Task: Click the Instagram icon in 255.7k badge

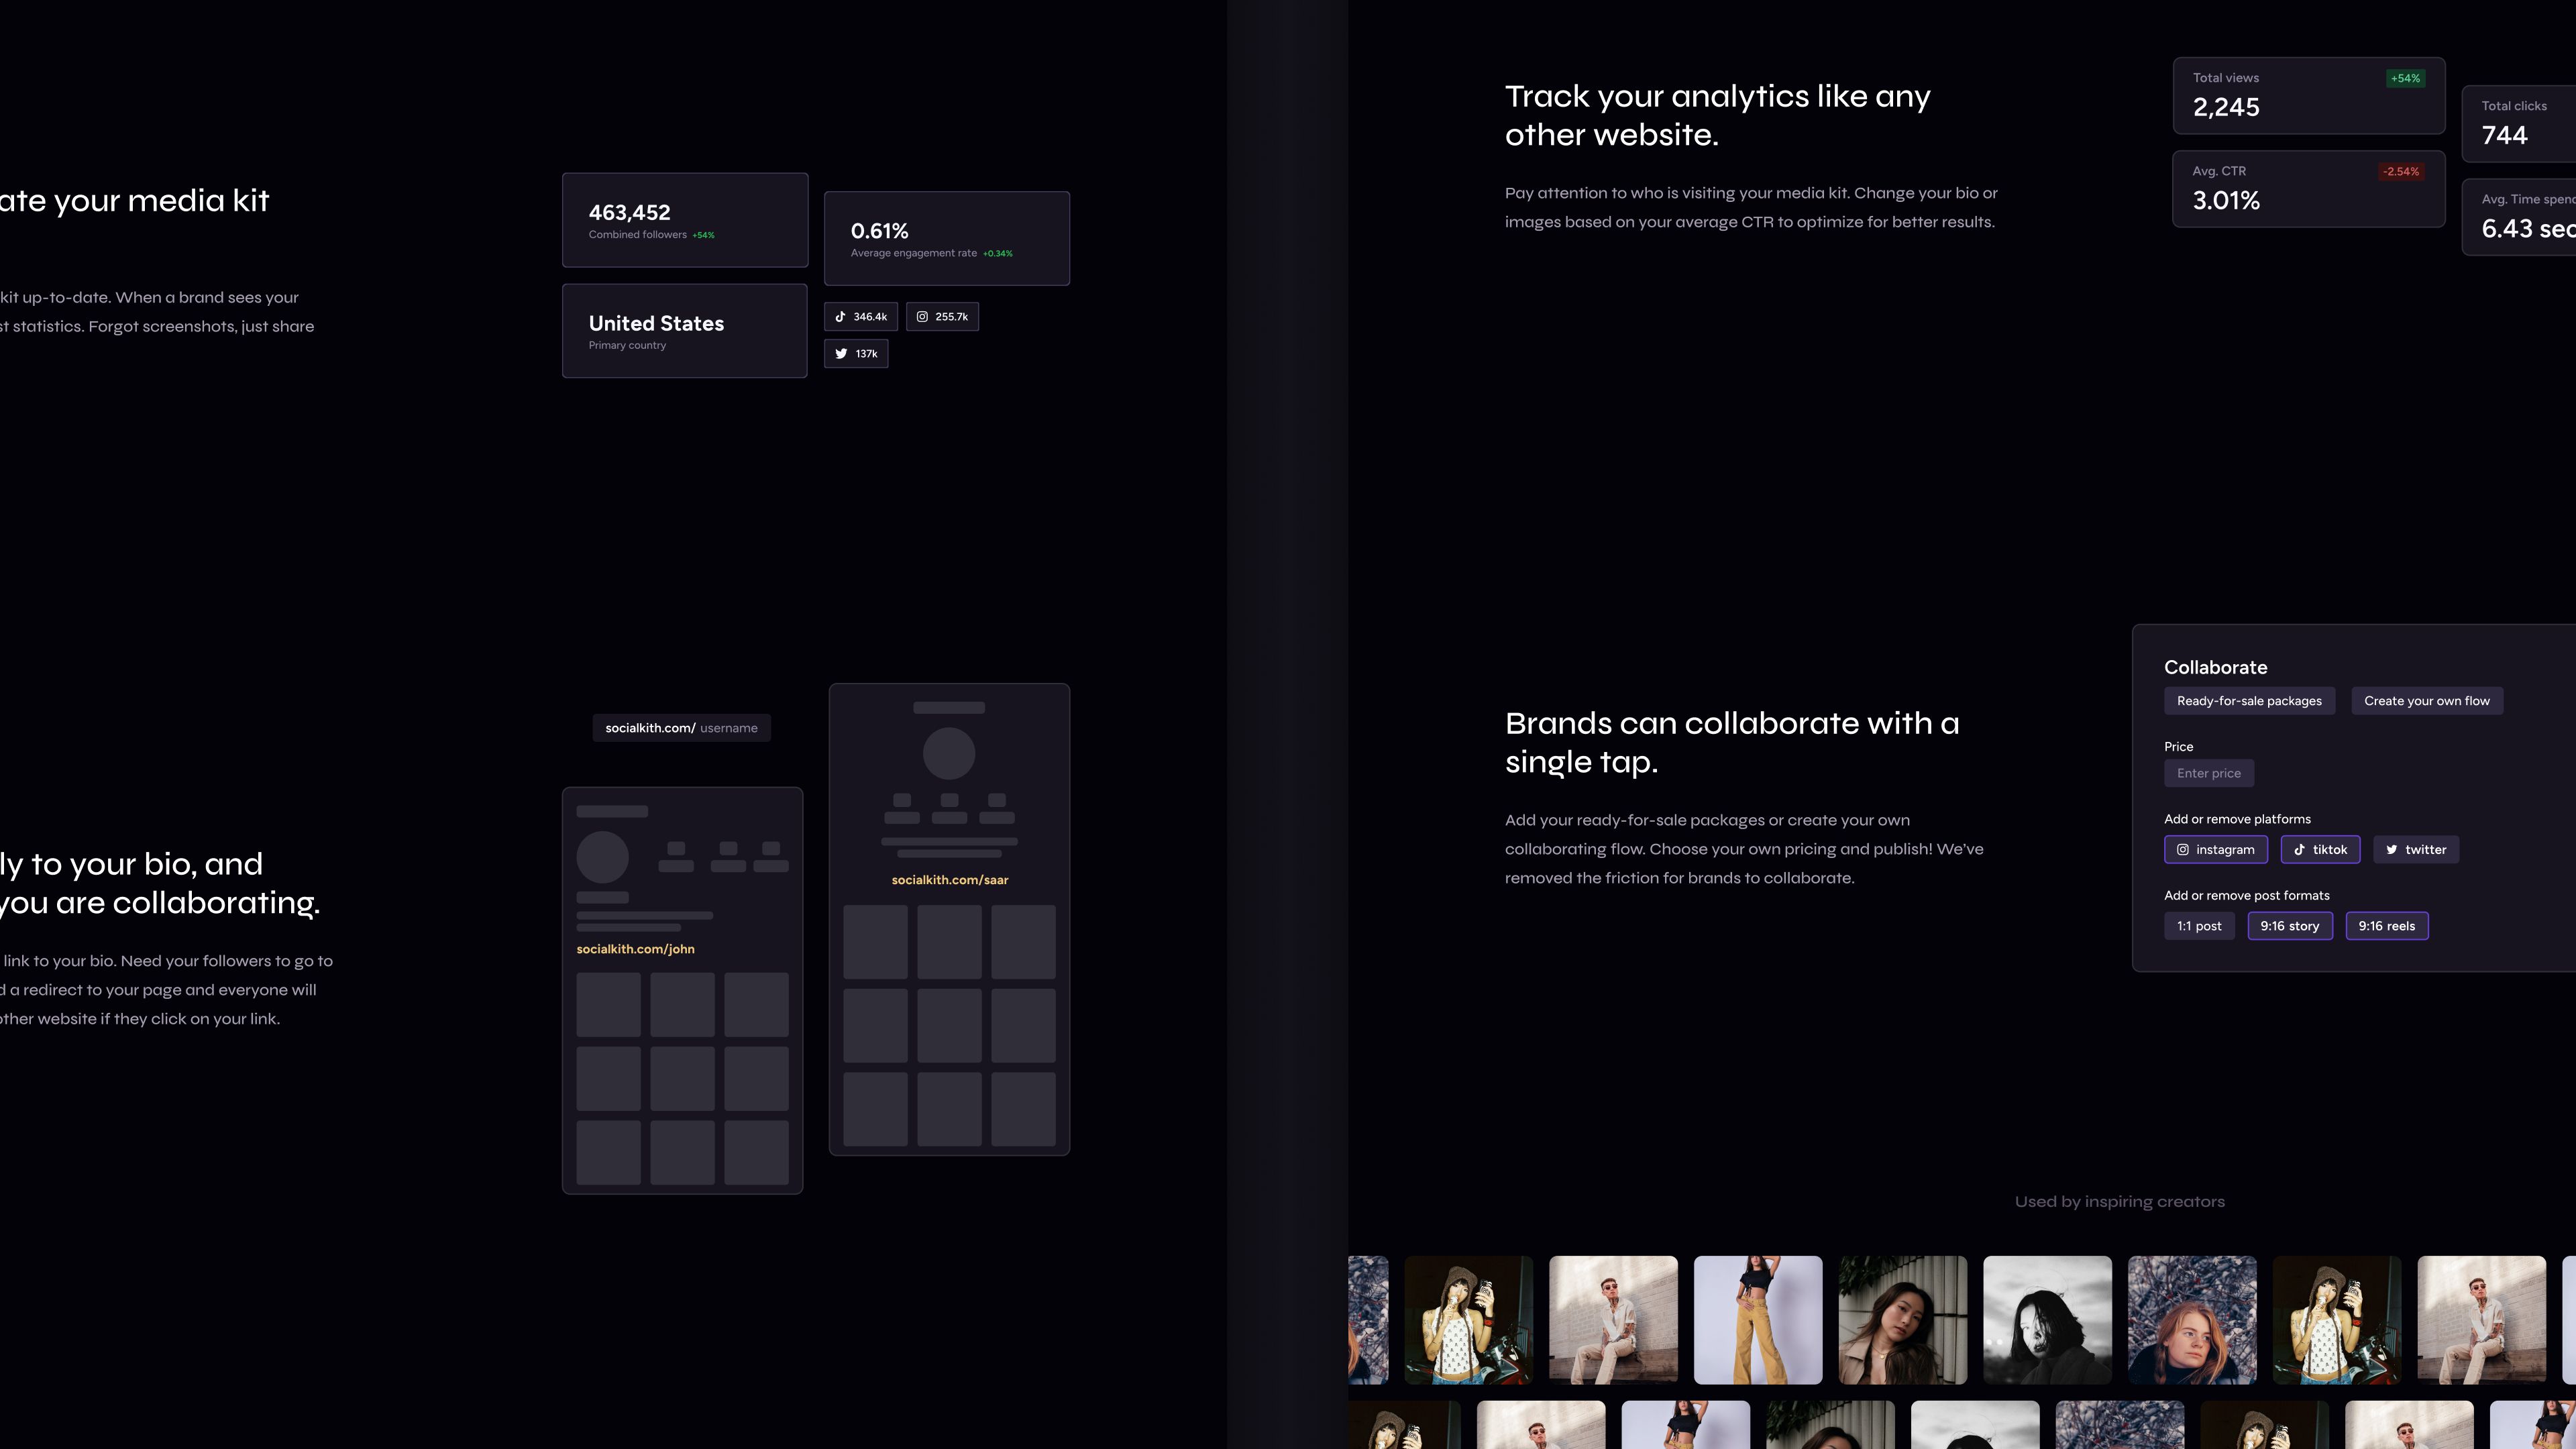Action: [922, 317]
